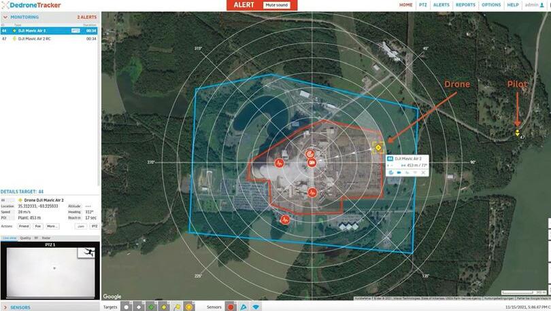Viewport: 551px width, 311px height.
Task: Open the HELP menu
Action: tap(513, 5)
